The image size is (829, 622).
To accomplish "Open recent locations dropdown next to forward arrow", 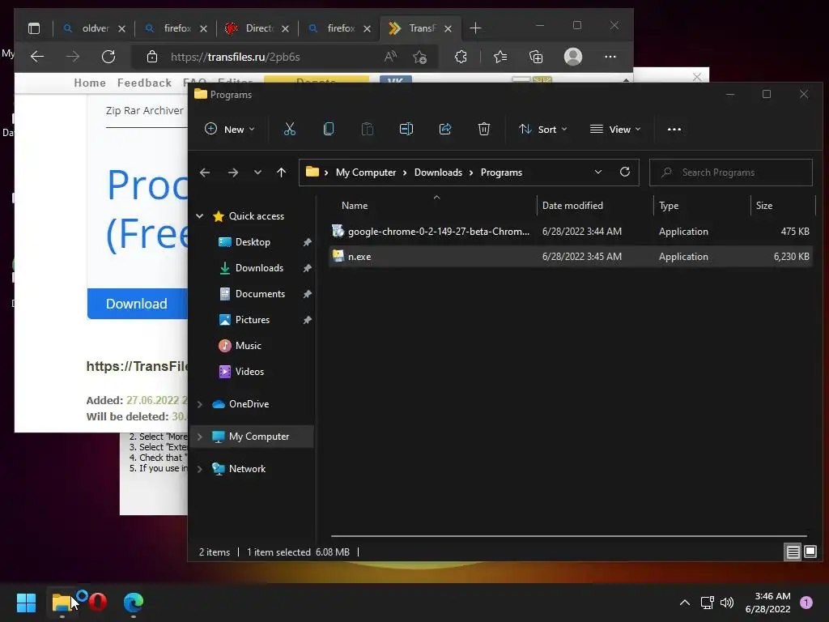I will point(257,173).
